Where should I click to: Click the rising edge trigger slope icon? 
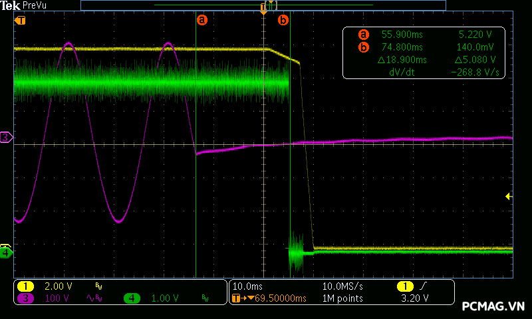[x=423, y=286]
